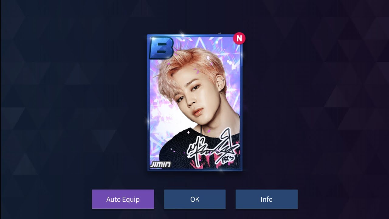389x219 pixels.
Task: Confirm with the OK button
Action: [195, 199]
